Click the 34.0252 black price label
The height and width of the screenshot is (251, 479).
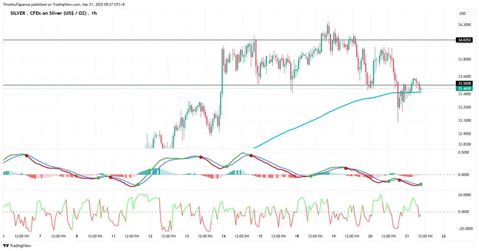pyautogui.click(x=464, y=40)
